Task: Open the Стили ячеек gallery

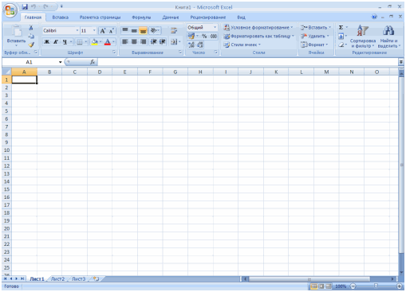Action: click(242, 45)
